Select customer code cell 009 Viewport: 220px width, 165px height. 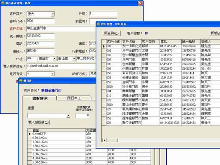tap(114, 60)
